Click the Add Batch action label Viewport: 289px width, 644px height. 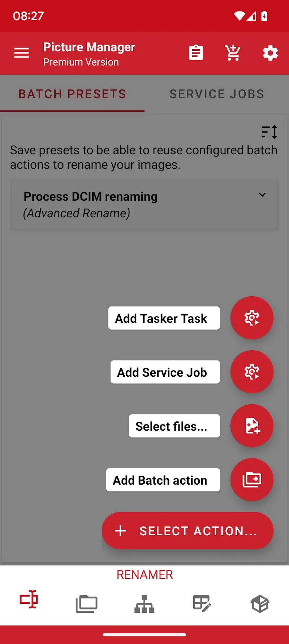tap(163, 480)
